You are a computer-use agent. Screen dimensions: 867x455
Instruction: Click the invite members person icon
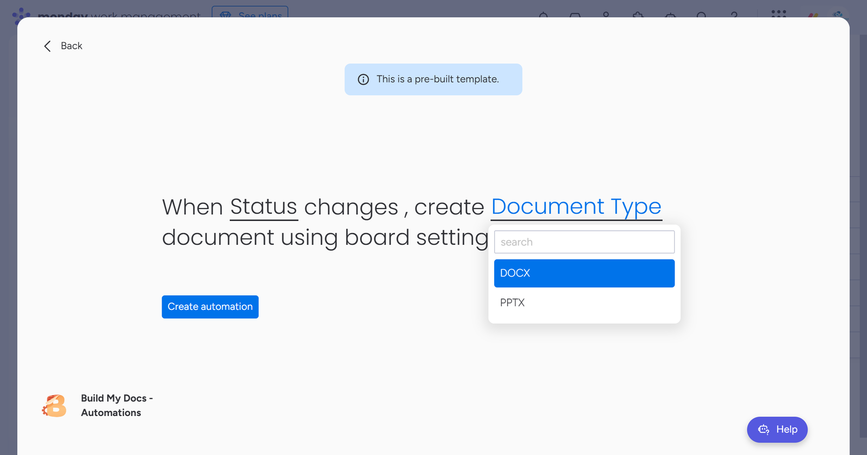click(606, 14)
